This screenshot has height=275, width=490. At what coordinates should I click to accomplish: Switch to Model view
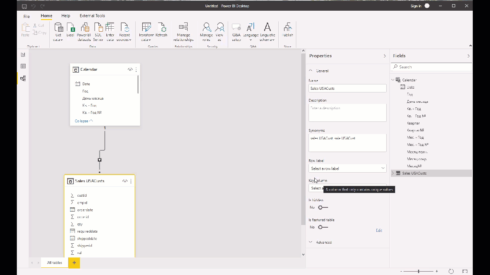point(23,78)
